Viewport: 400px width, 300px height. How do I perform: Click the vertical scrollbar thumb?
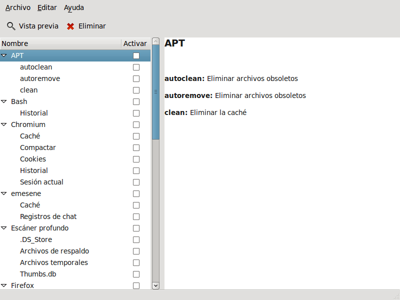(155, 91)
